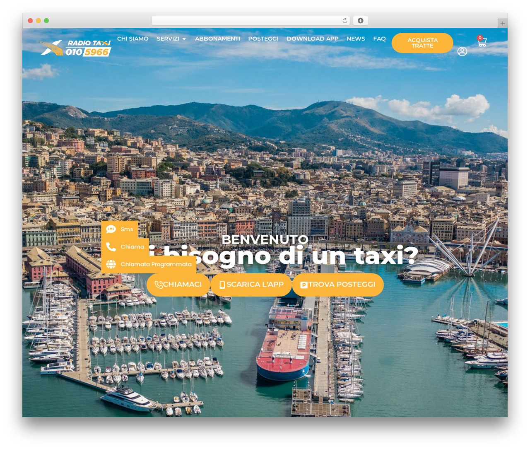Select the Chiama contact option
The image size is (530, 449).
pos(125,247)
